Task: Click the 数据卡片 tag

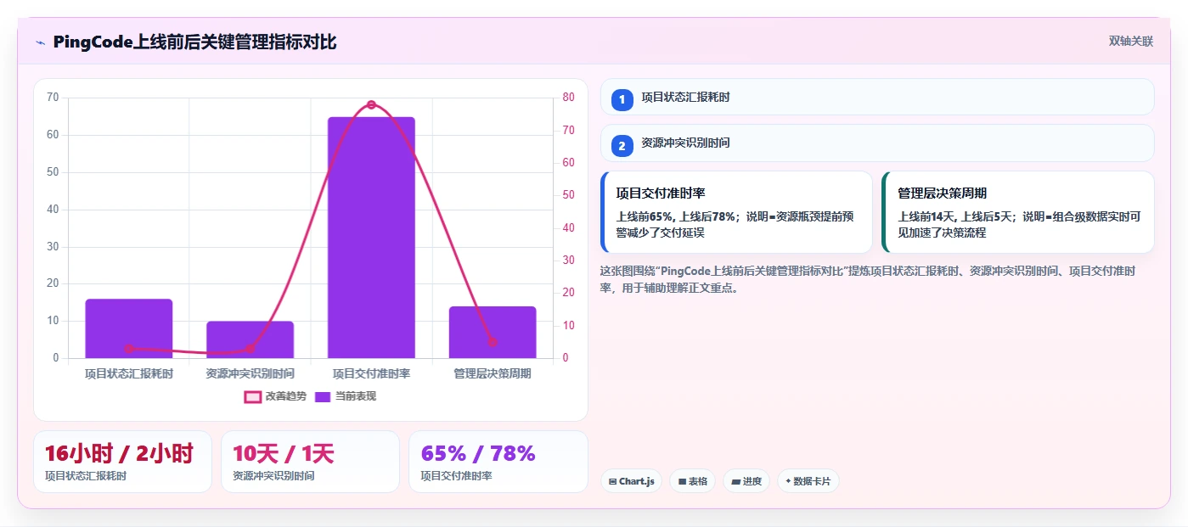Action: pos(808,481)
